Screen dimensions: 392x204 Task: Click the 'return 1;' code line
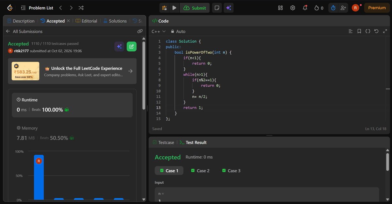[193, 108]
